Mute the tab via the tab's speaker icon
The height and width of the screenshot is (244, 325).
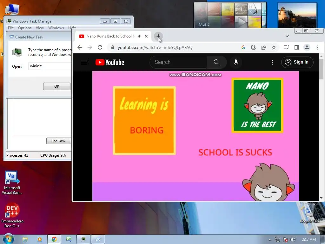tap(140, 36)
